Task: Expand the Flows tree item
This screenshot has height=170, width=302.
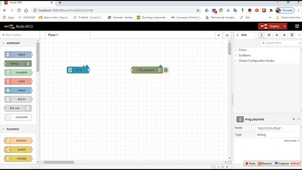Action: pyautogui.click(x=242, y=50)
